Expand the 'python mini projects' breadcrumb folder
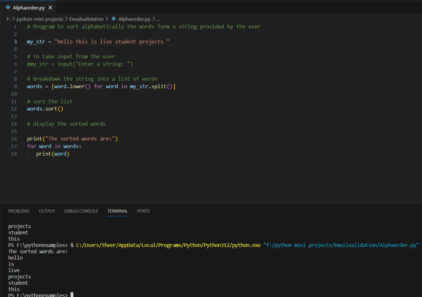 [x=40, y=19]
